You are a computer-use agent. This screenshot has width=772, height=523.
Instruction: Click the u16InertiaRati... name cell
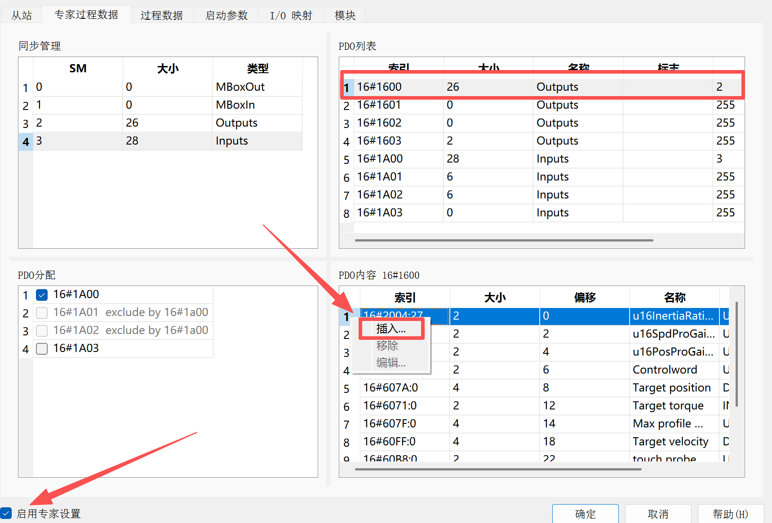[x=674, y=316]
